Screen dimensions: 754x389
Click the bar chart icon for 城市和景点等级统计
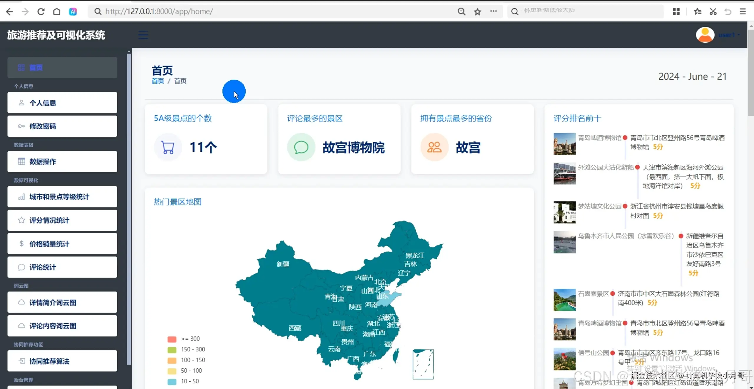tap(21, 197)
